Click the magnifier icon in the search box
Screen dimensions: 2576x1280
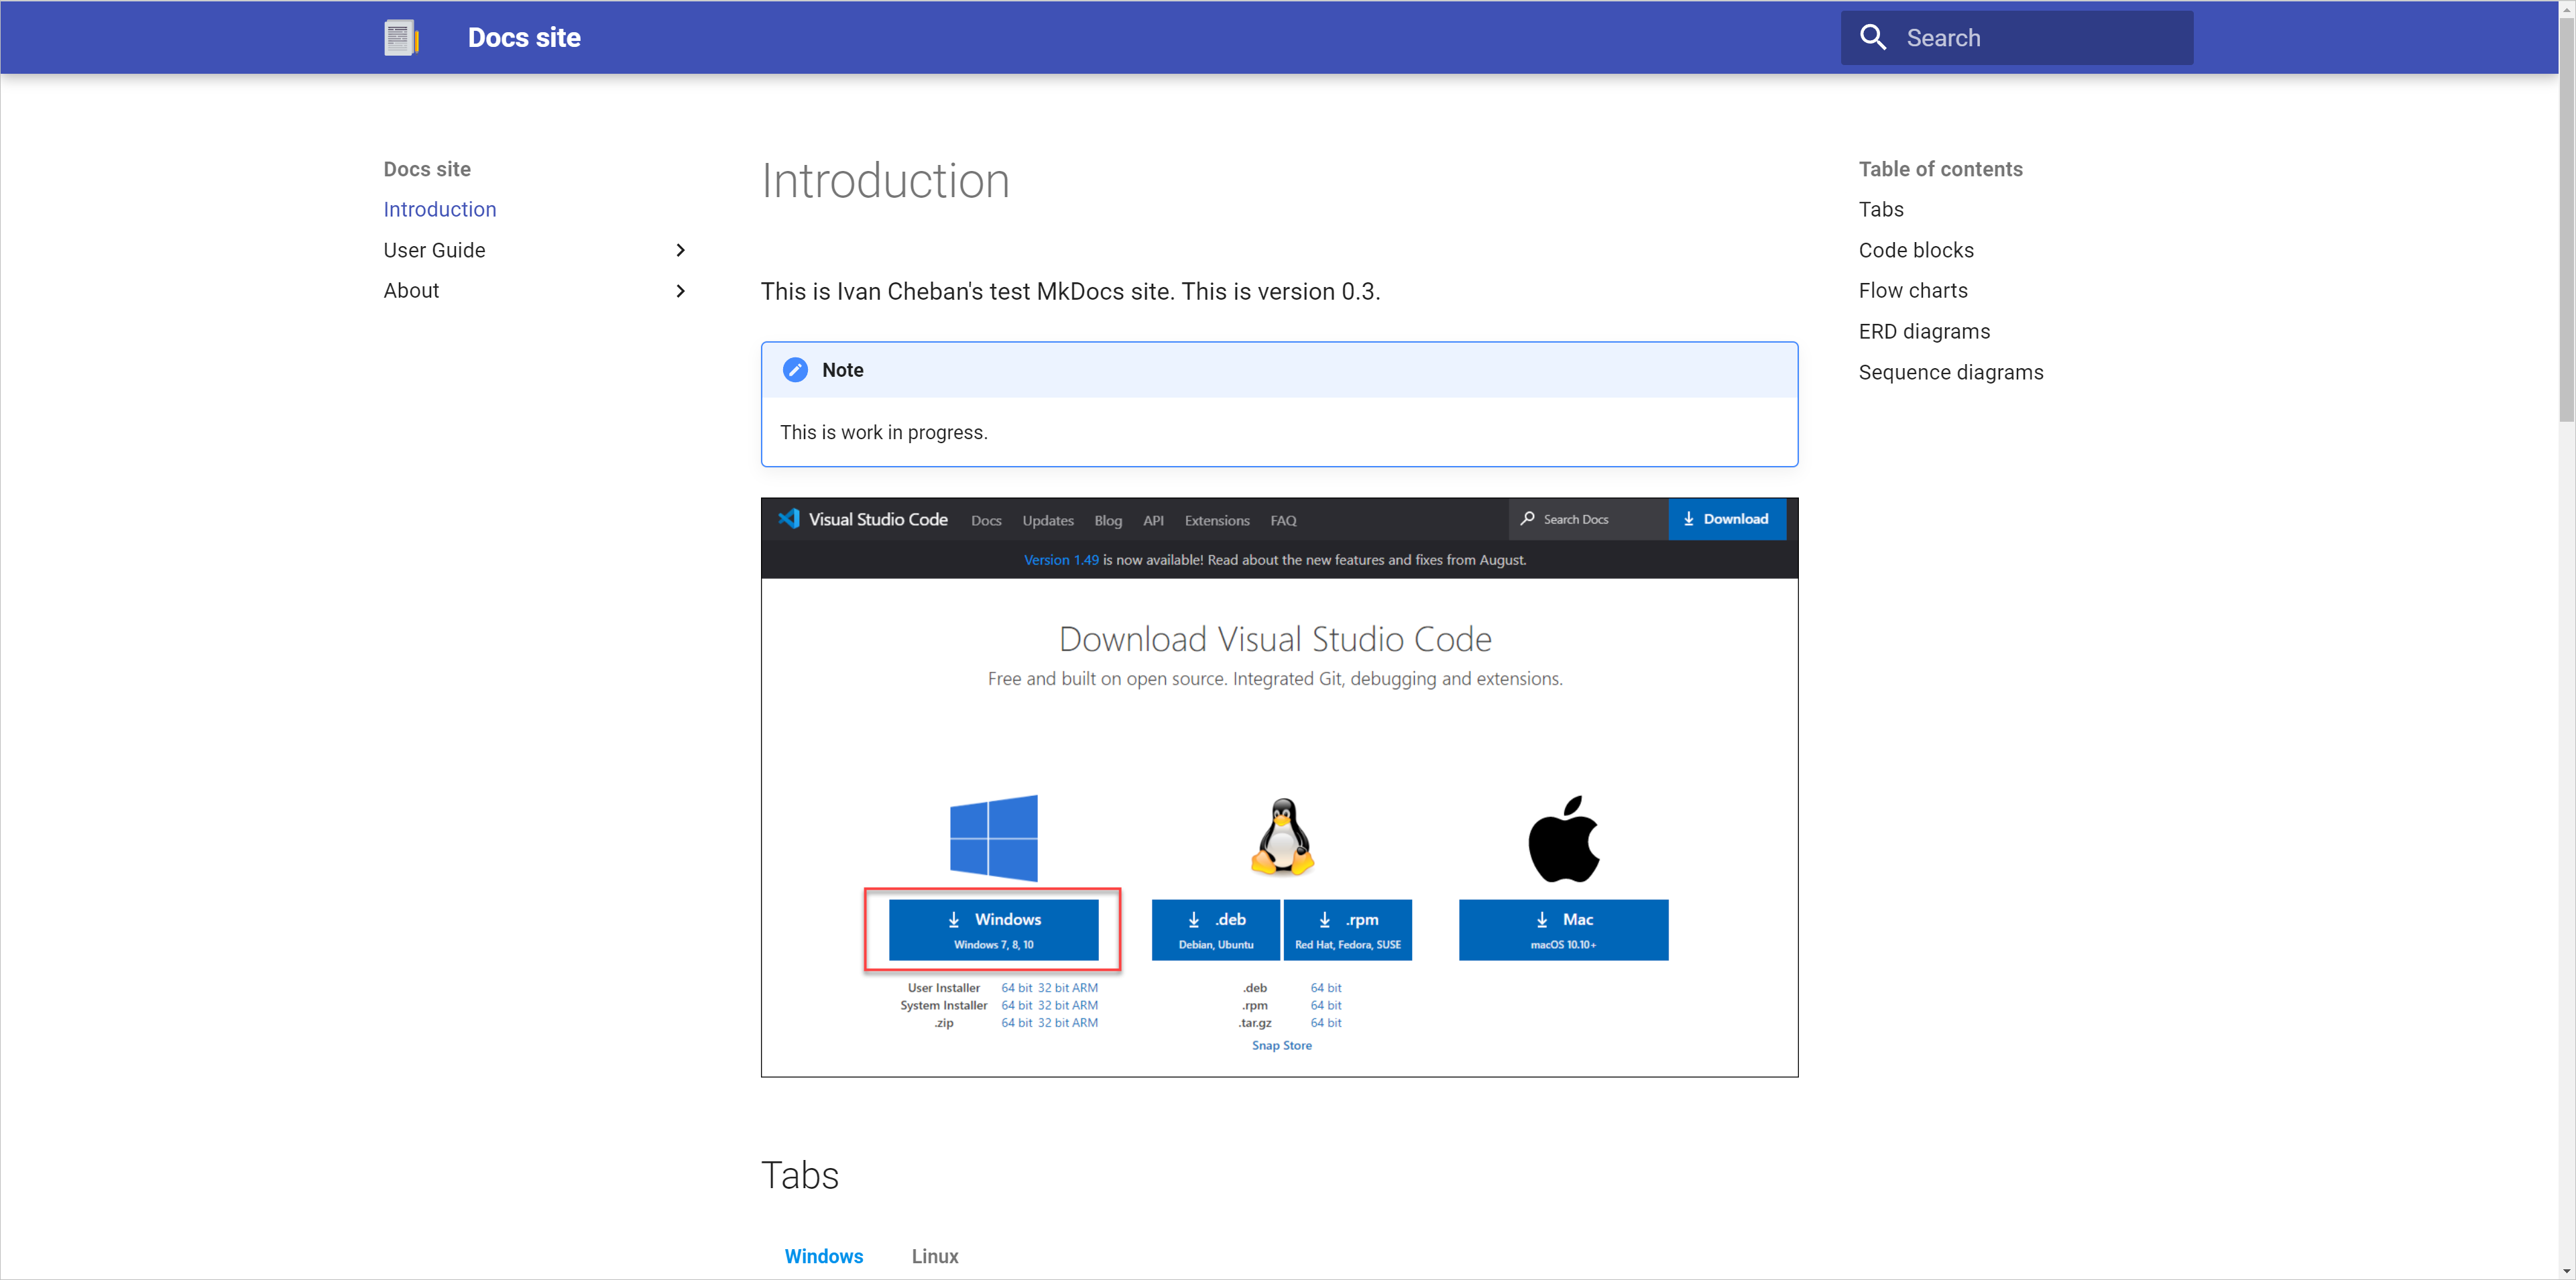[1872, 38]
